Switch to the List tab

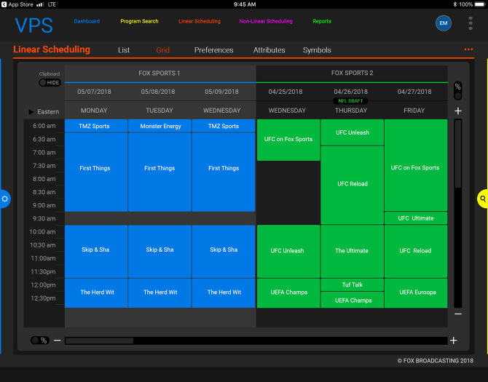[124, 50]
